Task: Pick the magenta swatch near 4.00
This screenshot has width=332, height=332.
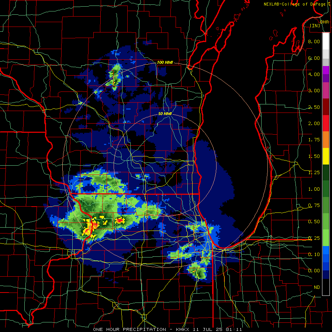Action: (326, 70)
